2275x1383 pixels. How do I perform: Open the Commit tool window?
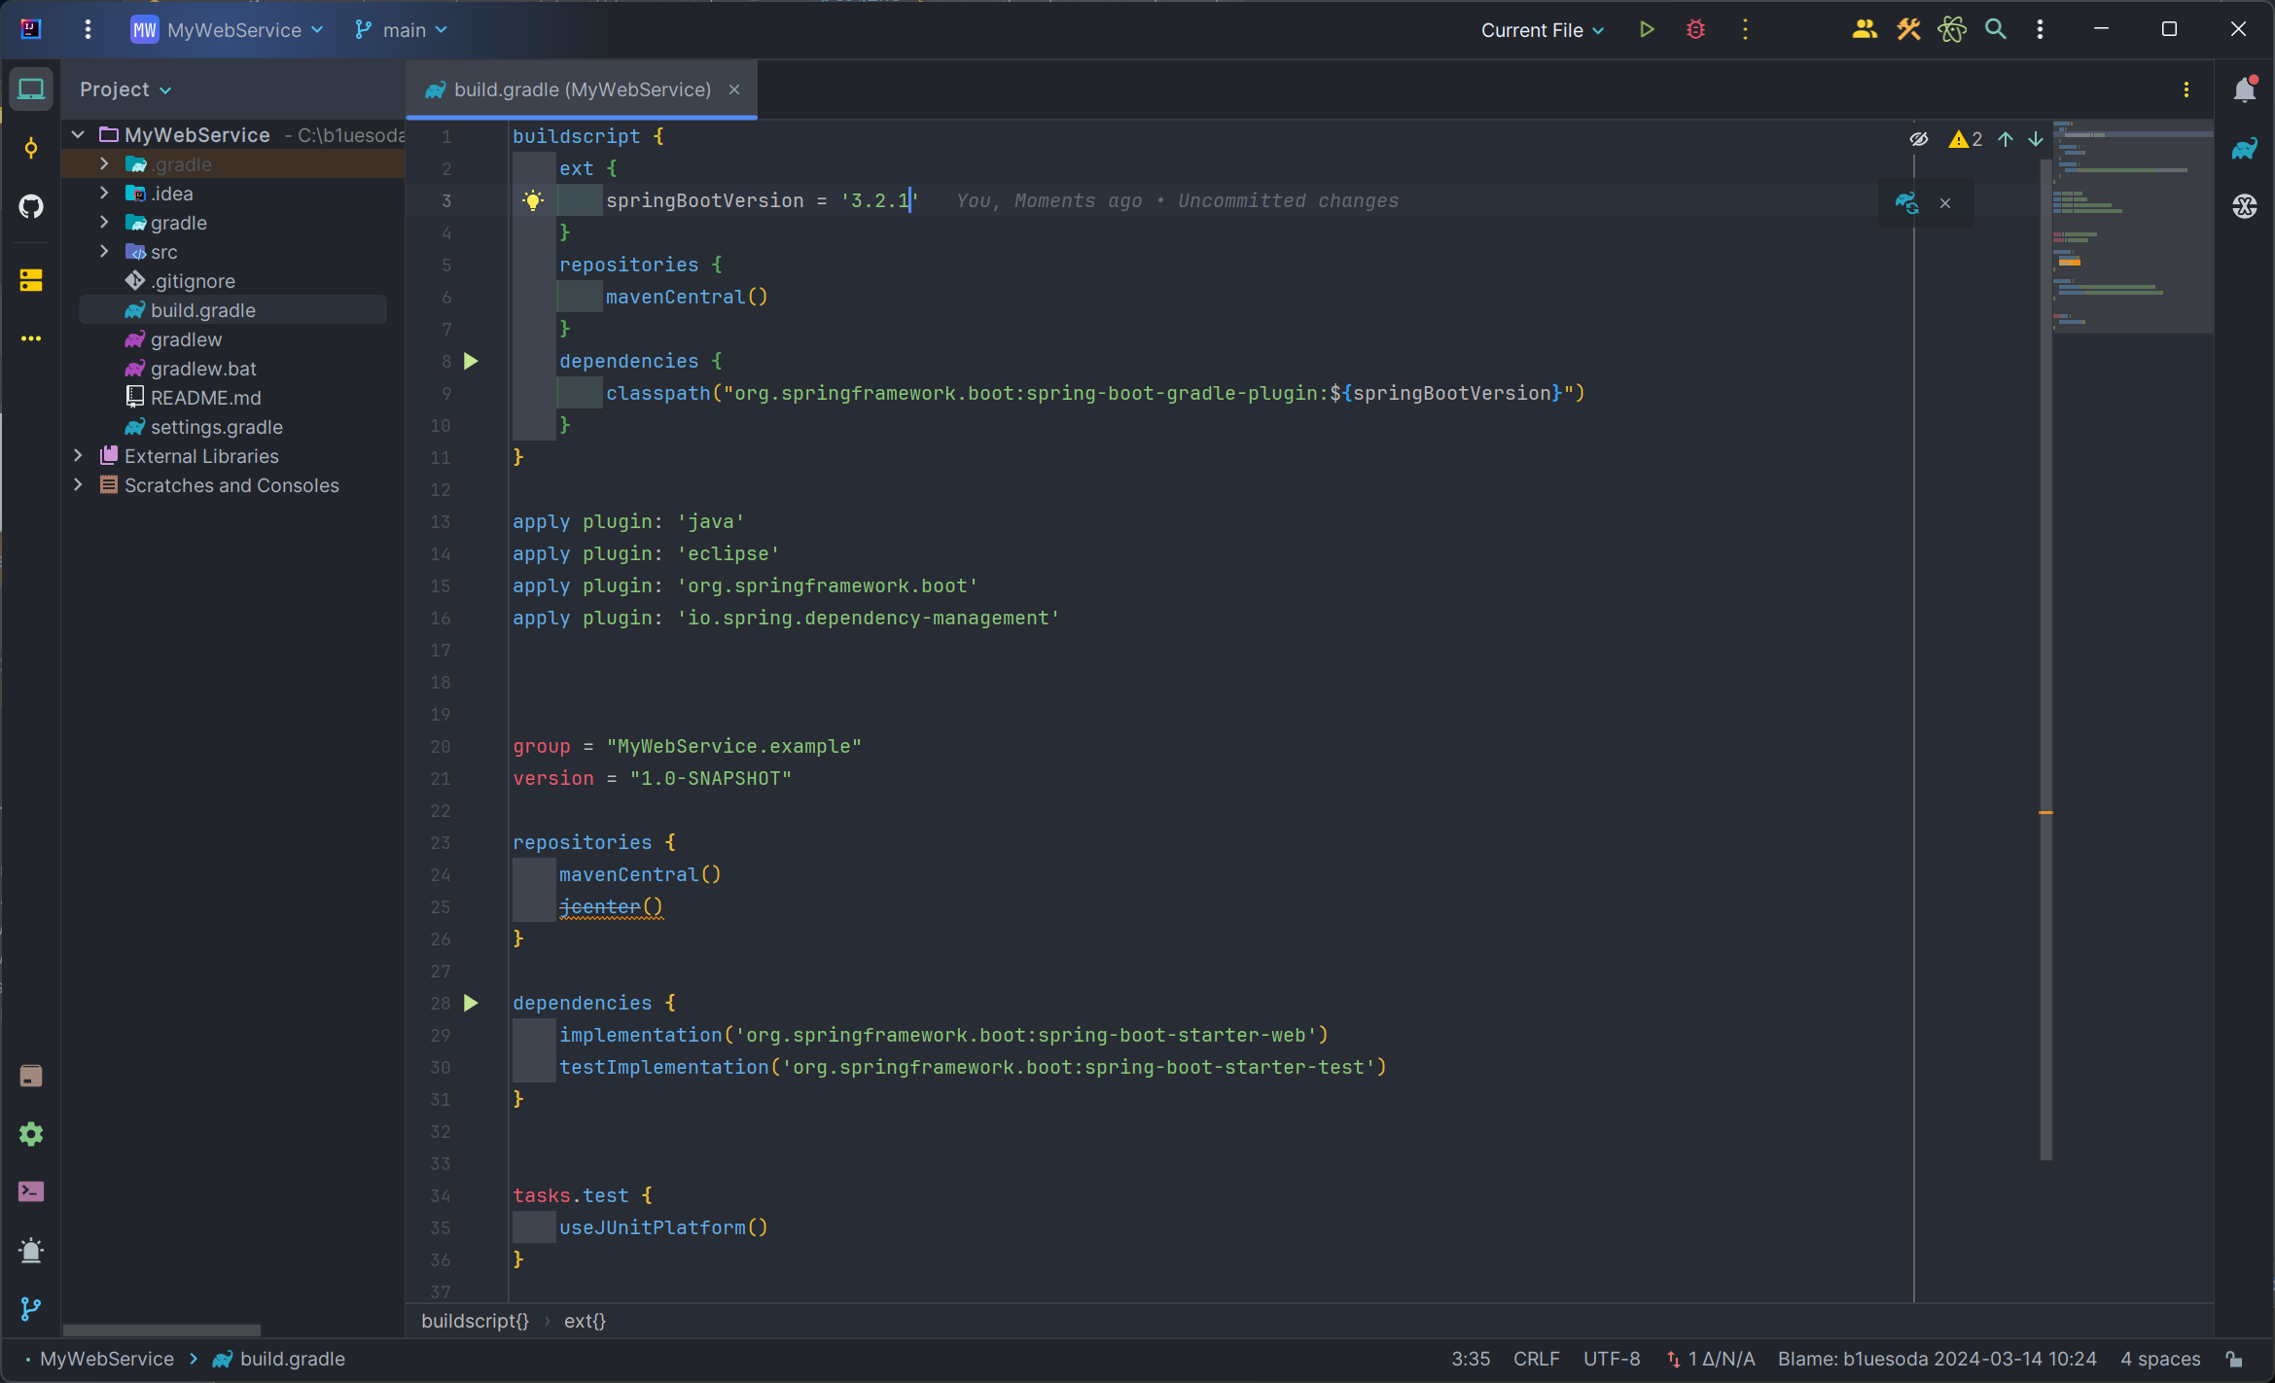click(x=31, y=148)
